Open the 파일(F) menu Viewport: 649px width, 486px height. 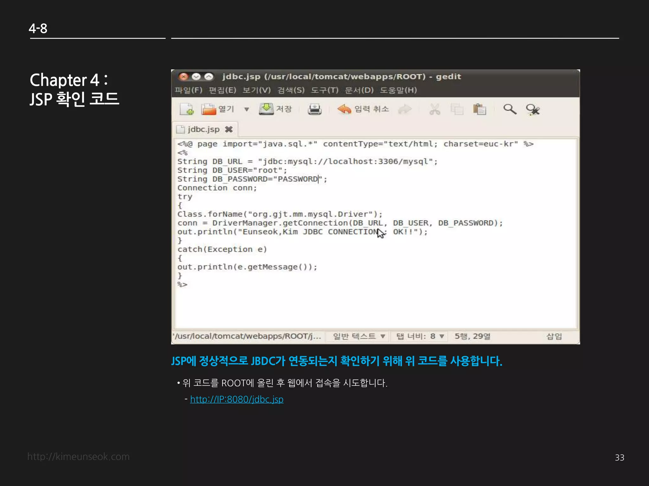pos(189,90)
